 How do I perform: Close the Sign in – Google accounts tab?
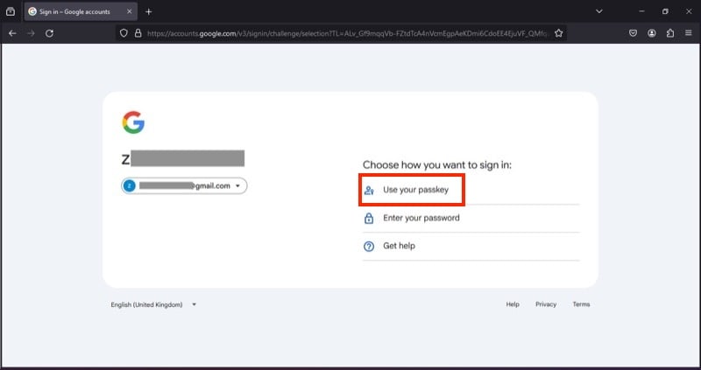coord(129,11)
